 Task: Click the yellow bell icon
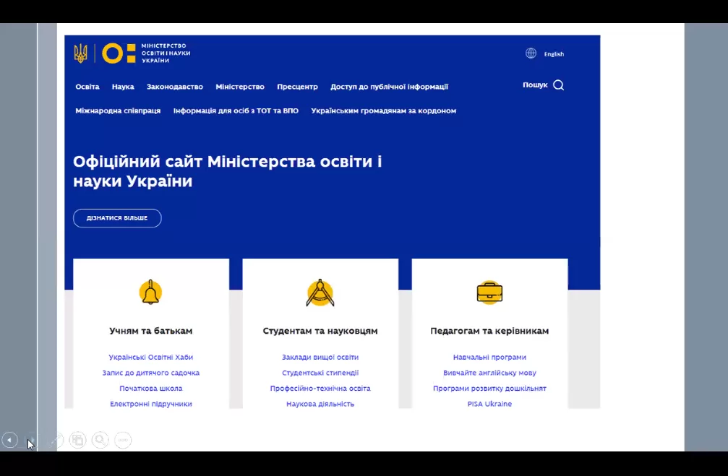(x=150, y=293)
